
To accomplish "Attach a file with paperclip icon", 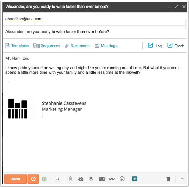I will [x=71, y=179].
